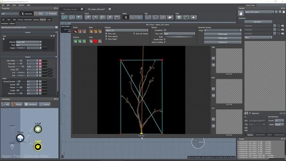
Task: Open the mesh name dropdown in Meshes panel
Action: (x=259, y=12)
